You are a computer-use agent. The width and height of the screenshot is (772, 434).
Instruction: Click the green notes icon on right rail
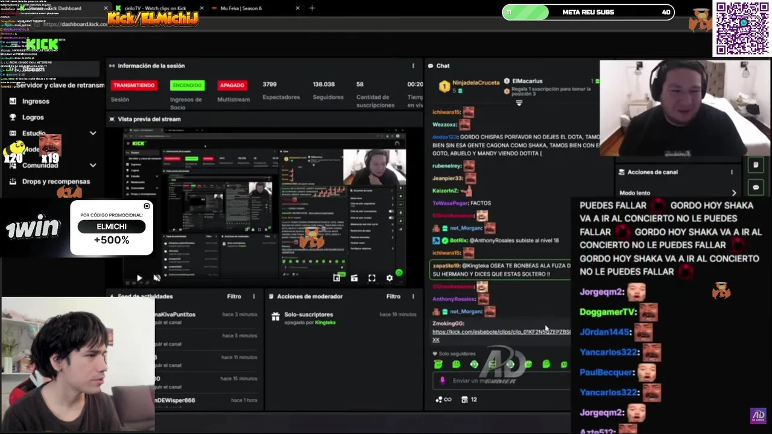coord(756,165)
